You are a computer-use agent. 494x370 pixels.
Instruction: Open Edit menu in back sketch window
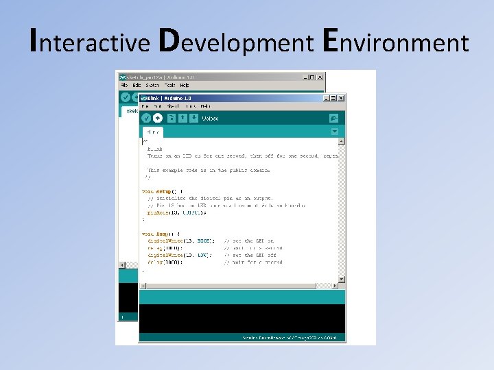point(137,85)
